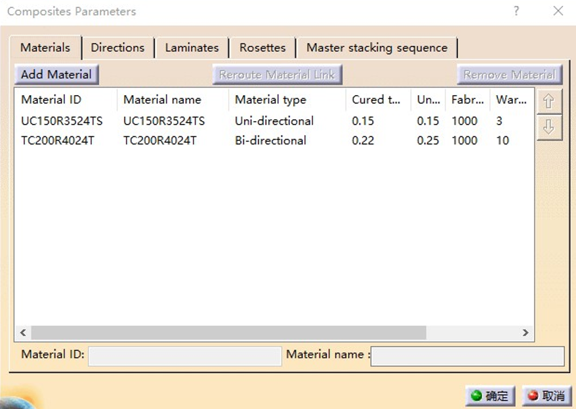Click Reroute Material Link button
576x409 pixels.
[278, 75]
